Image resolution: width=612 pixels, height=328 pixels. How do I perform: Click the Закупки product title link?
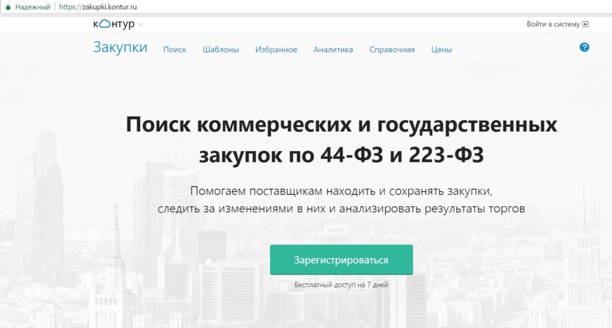tap(120, 47)
